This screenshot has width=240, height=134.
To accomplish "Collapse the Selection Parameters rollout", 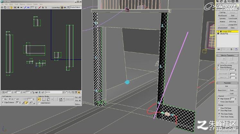I will (227, 55).
